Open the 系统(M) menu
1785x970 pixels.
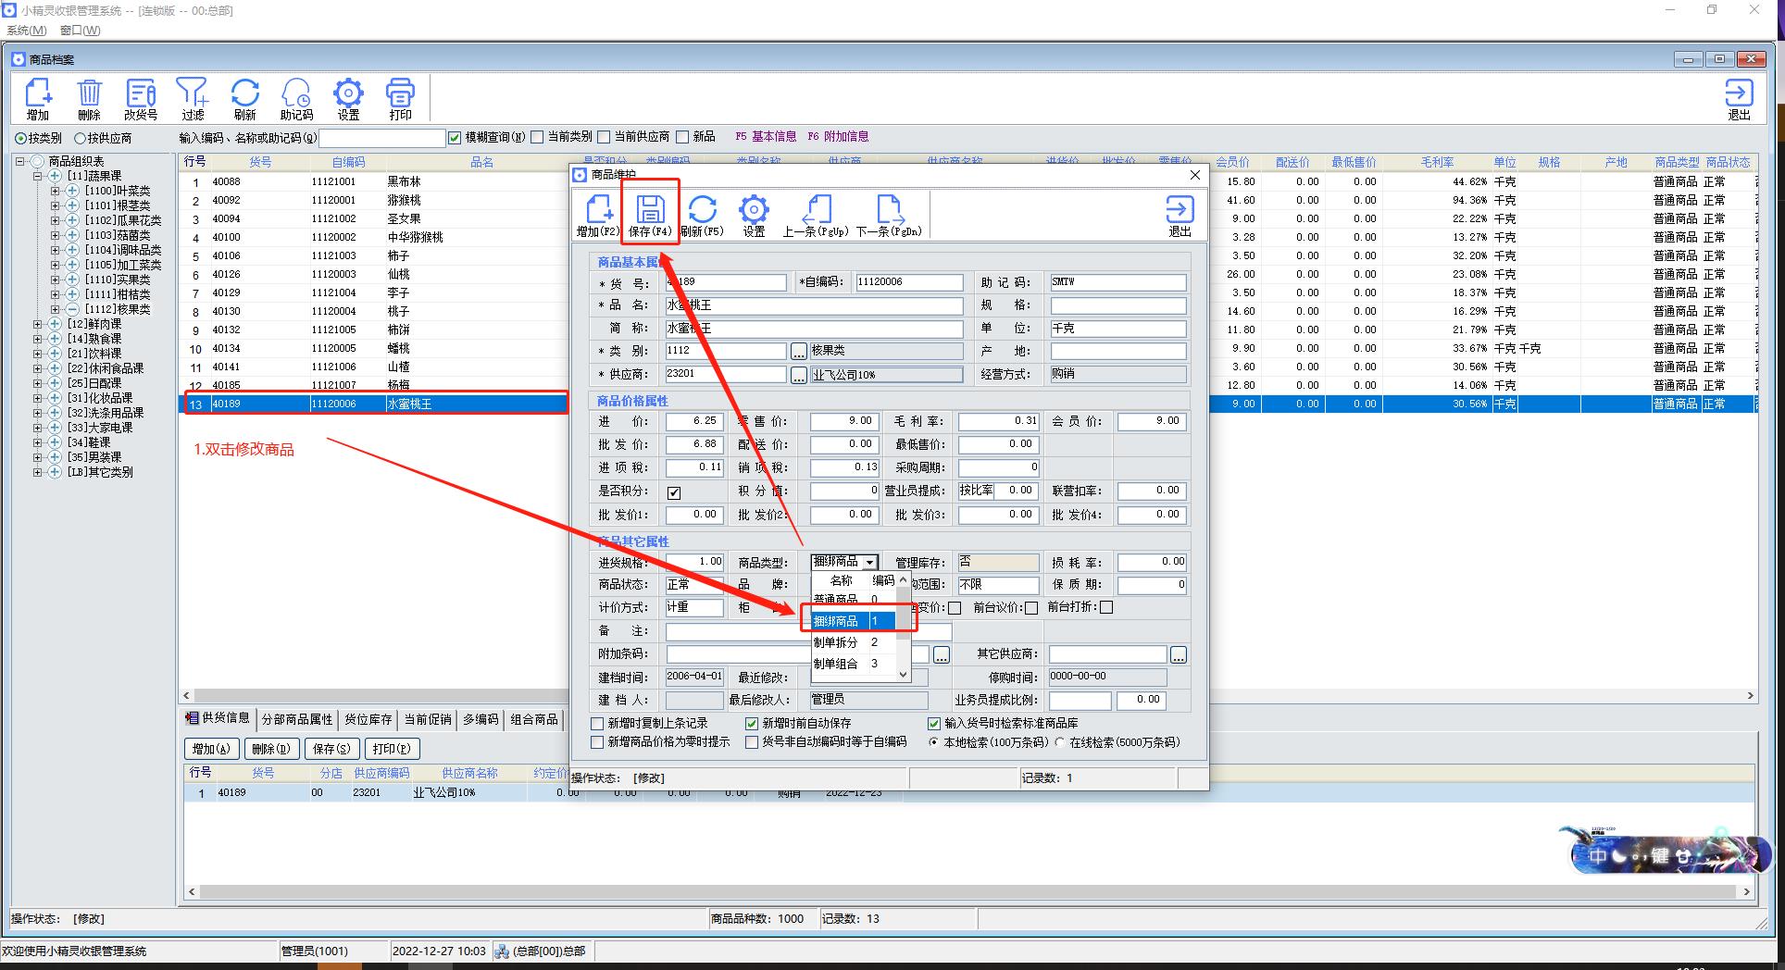click(26, 31)
